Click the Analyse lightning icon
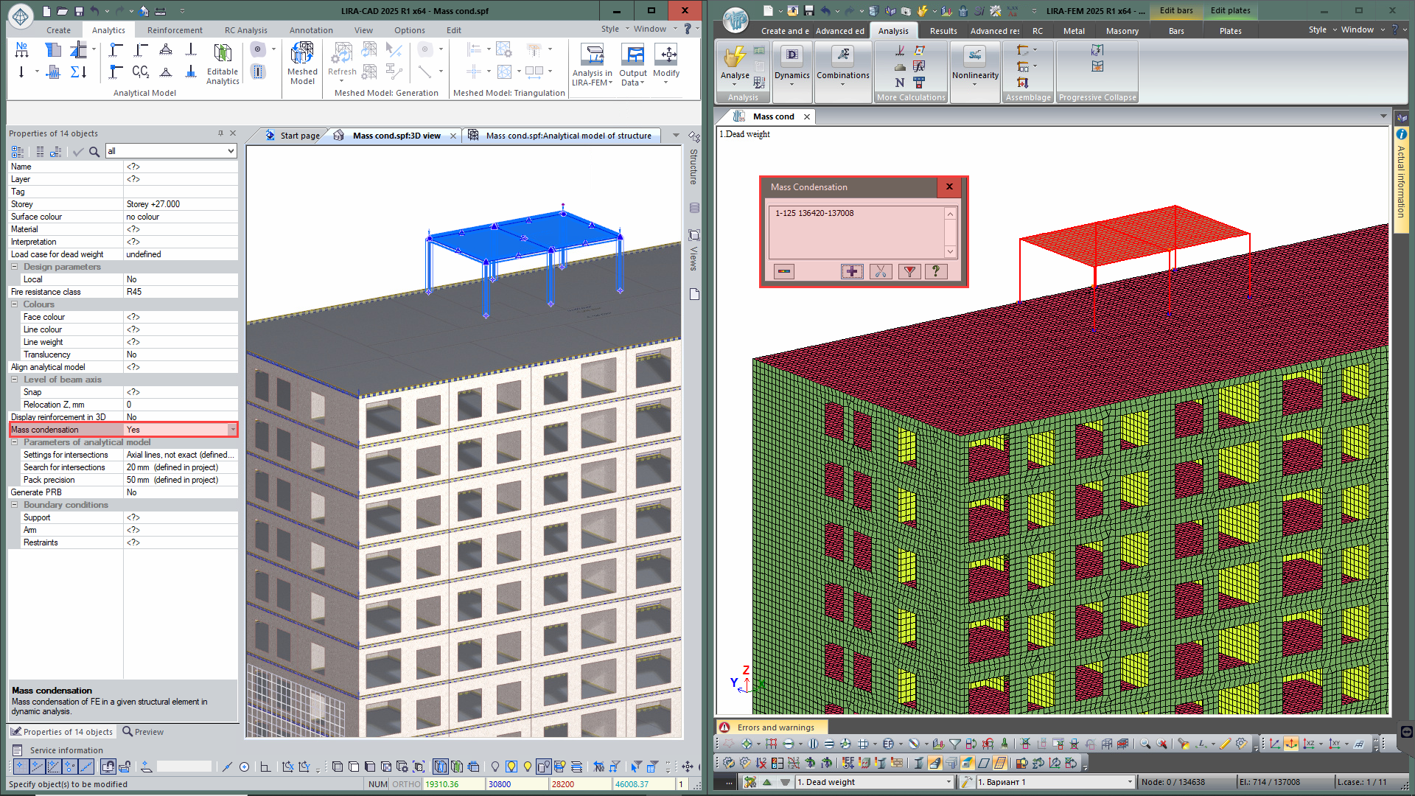The width and height of the screenshot is (1415, 796). coord(734,59)
